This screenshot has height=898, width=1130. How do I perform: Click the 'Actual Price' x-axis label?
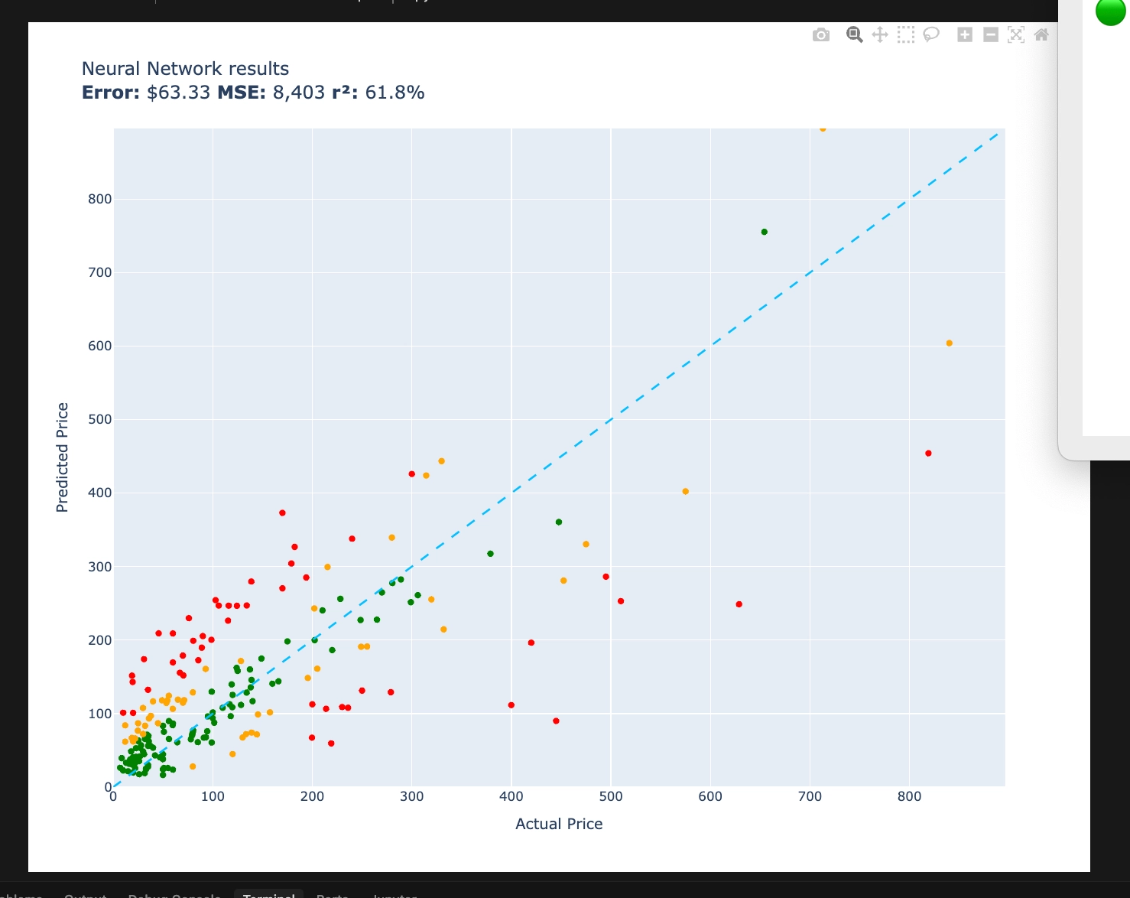coord(559,824)
